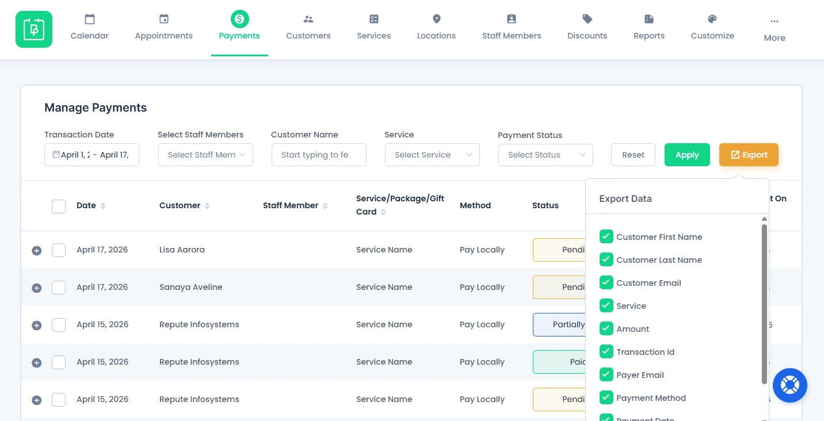The width and height of the screenshot is (824, 421).
Task: Click the green BookingPress logo icon
Action: pos(34,29)
